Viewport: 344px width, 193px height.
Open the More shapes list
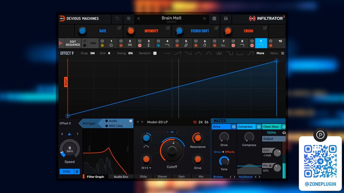point(260,53)
